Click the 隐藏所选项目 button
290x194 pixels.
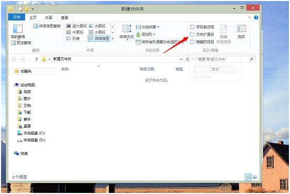tap(224, 34)
